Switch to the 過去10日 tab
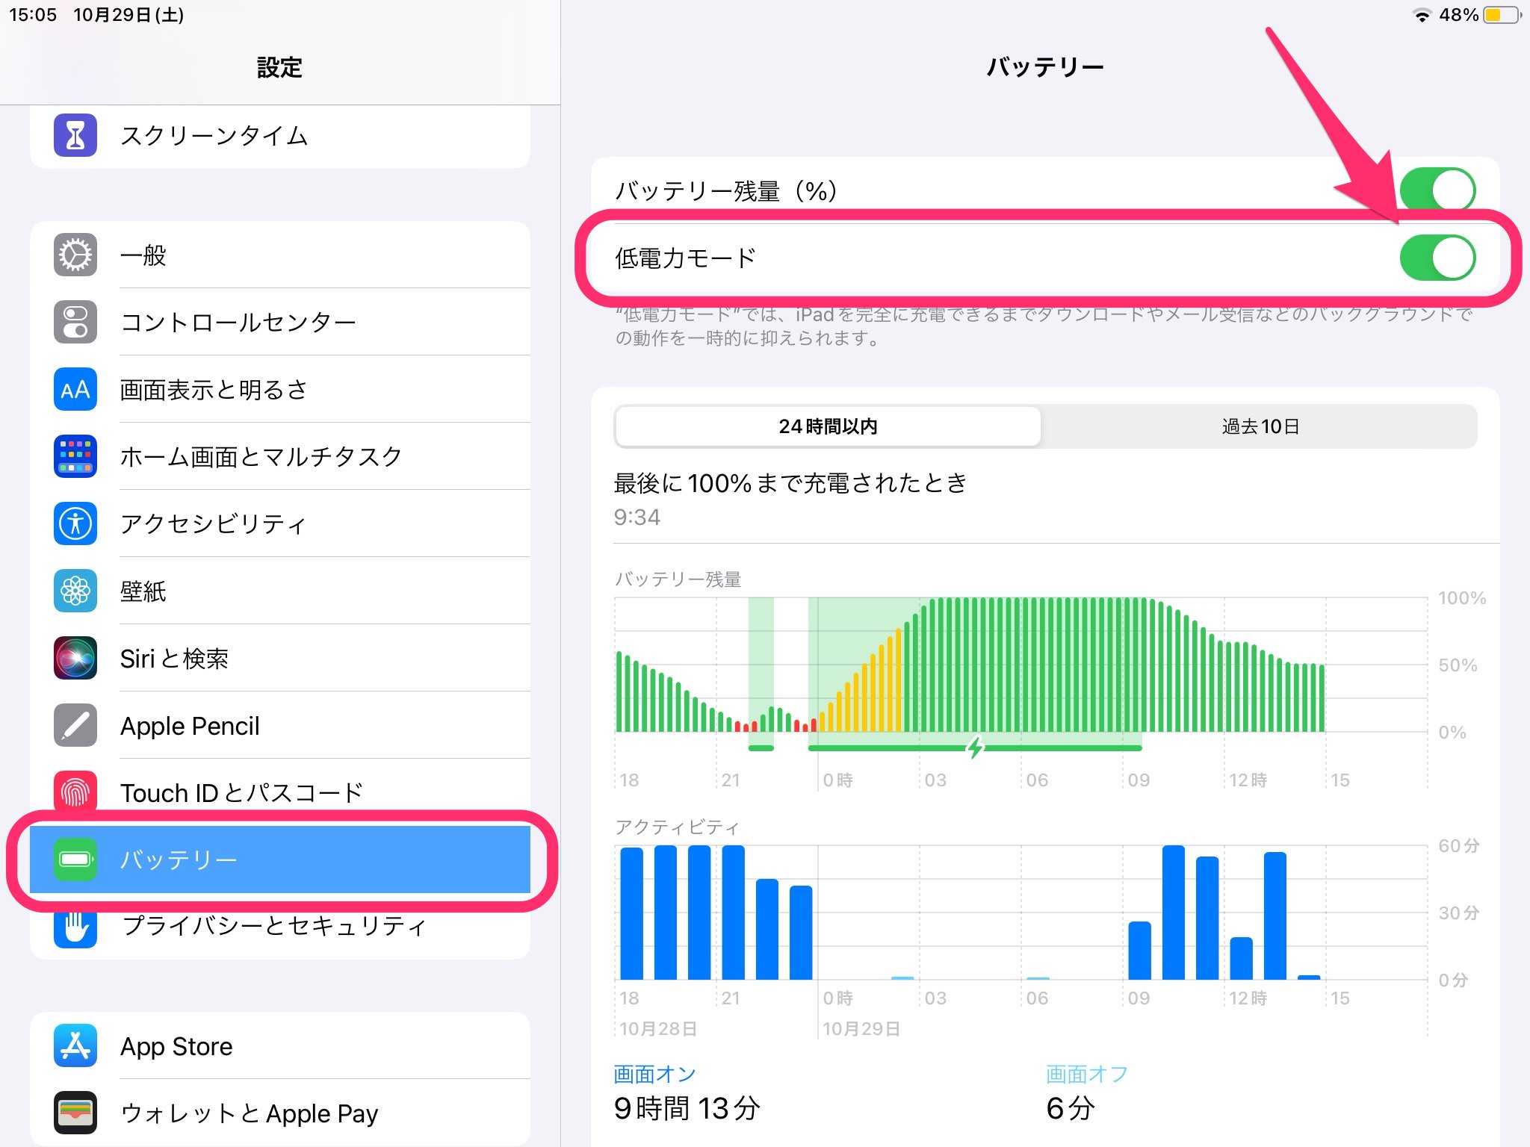 click(x=1260, y=426)
